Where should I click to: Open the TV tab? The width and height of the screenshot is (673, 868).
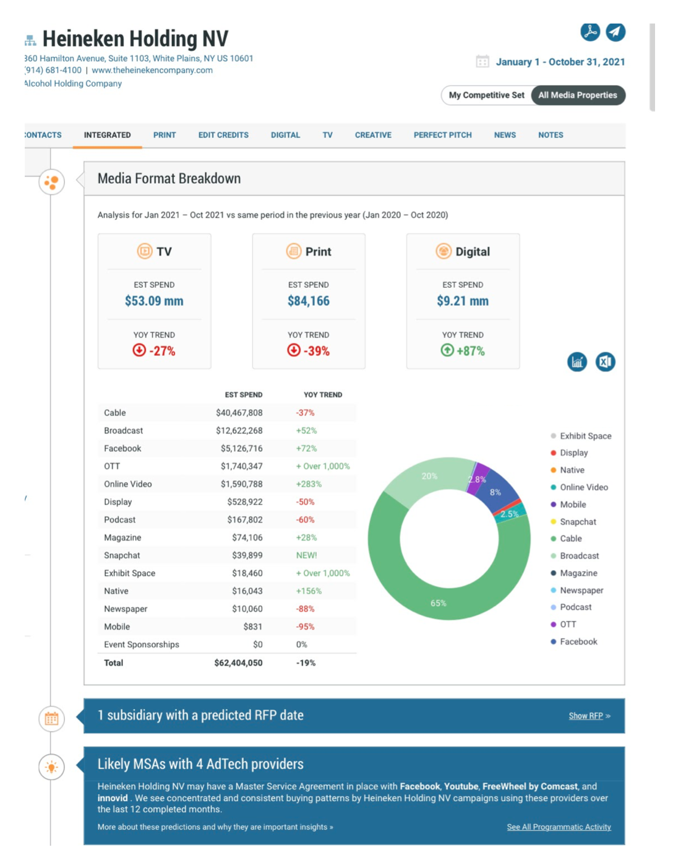tap(327, 135)
